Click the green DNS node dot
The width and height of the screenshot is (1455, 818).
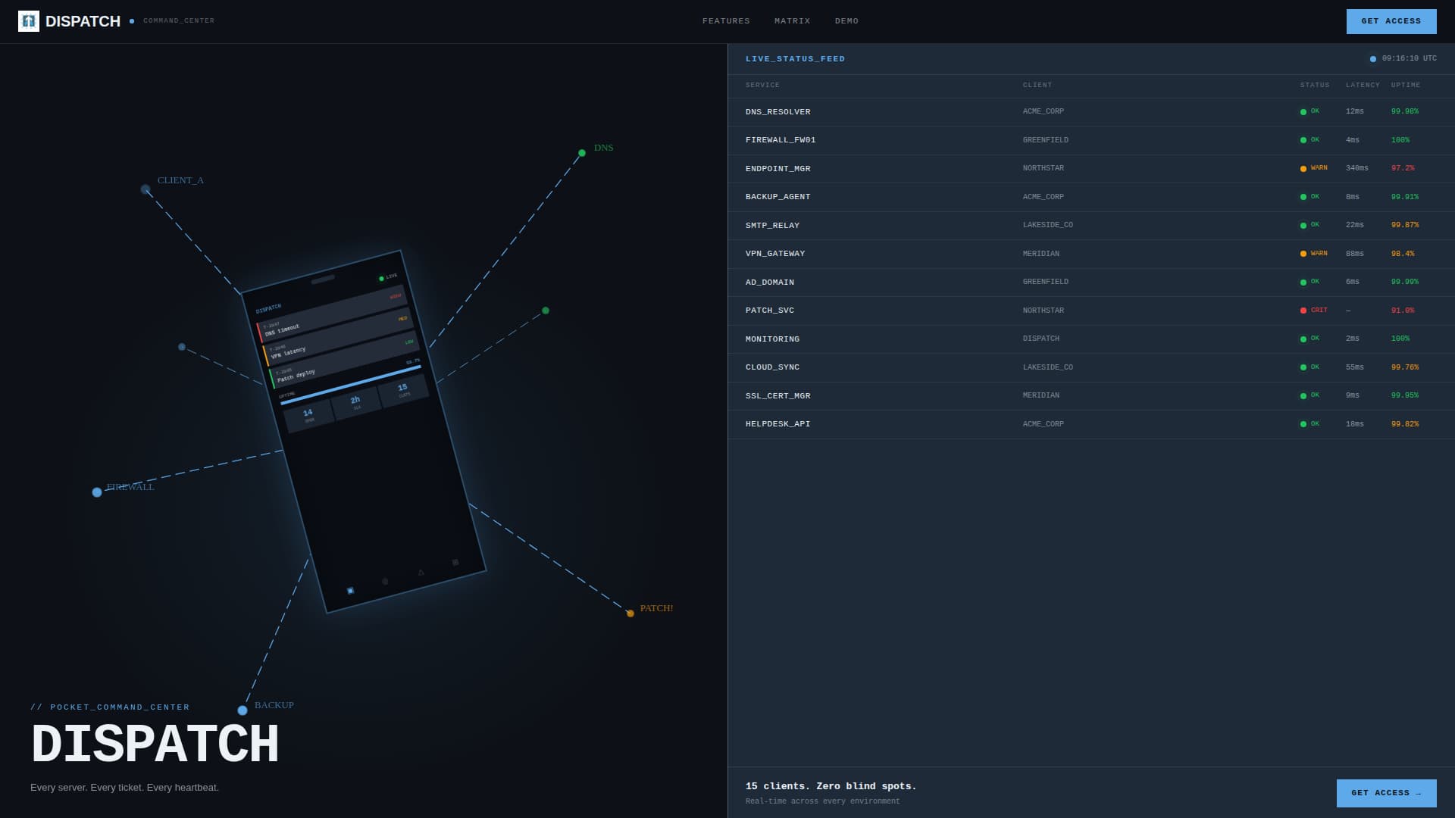[582, 153]
